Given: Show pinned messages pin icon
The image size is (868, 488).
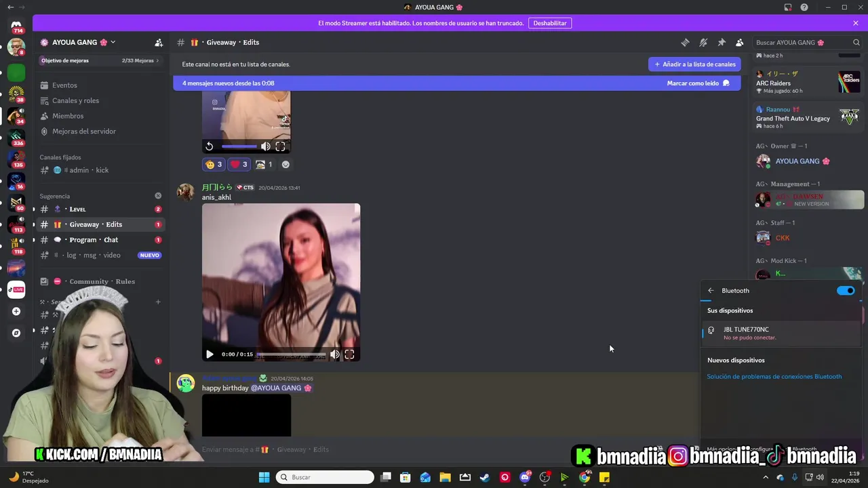Looking at the screenshot, I should point(722,42).
